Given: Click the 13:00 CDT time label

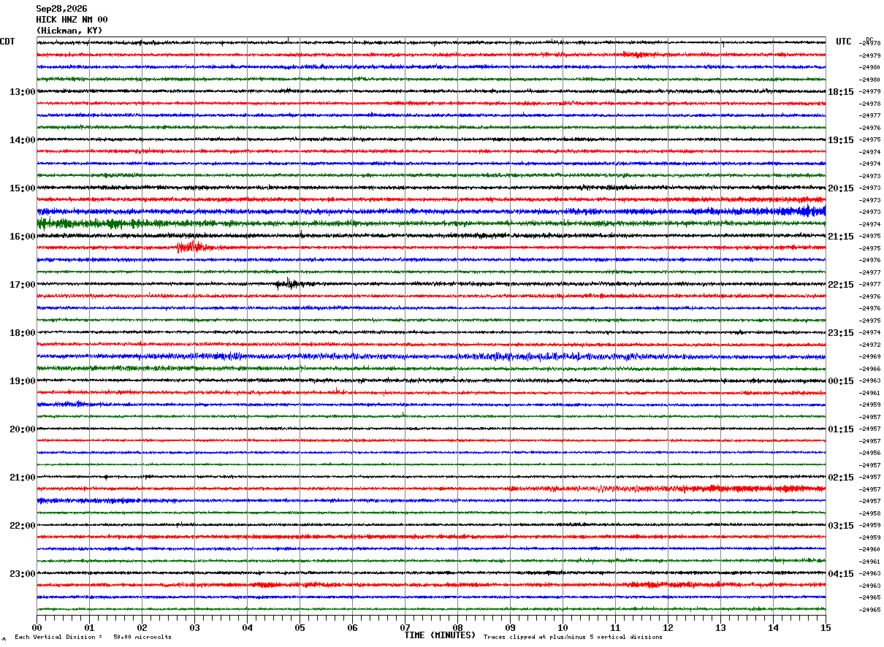Looking at the screenshot, I should click(x=22, y=92).
